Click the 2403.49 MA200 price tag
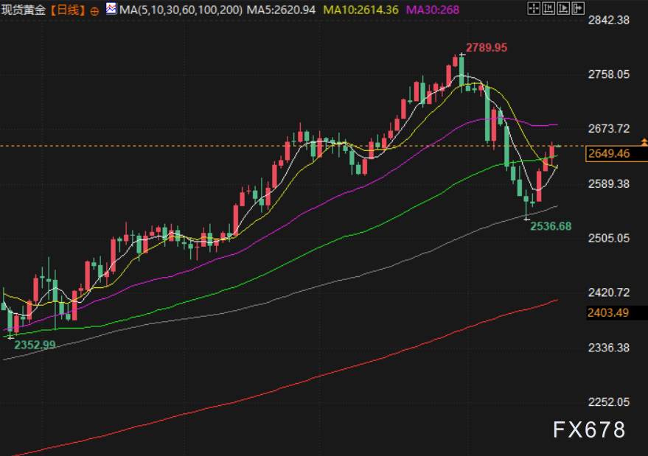 [609, 313]
